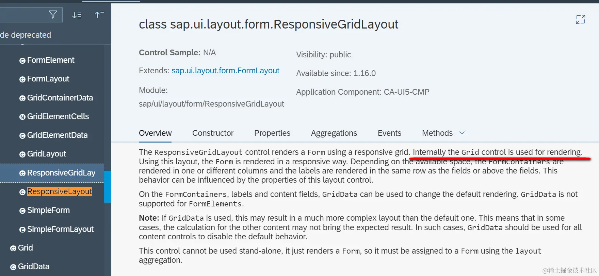Select SimpleForm in the API tree
Image resolution: width=599 pixels, height=276 pixels.
(x=48, y=210)
